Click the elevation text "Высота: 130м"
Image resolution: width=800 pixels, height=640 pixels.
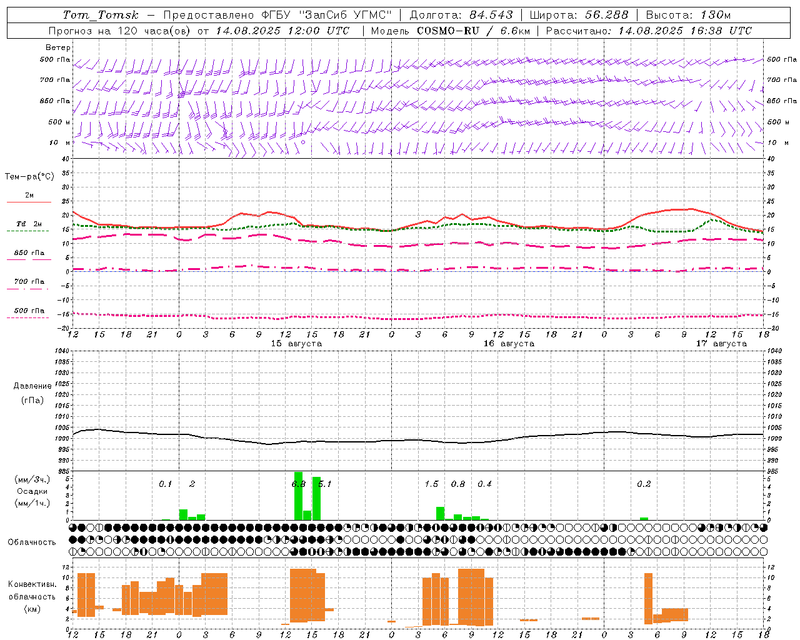pyautogui.click(x=688, y=15)
